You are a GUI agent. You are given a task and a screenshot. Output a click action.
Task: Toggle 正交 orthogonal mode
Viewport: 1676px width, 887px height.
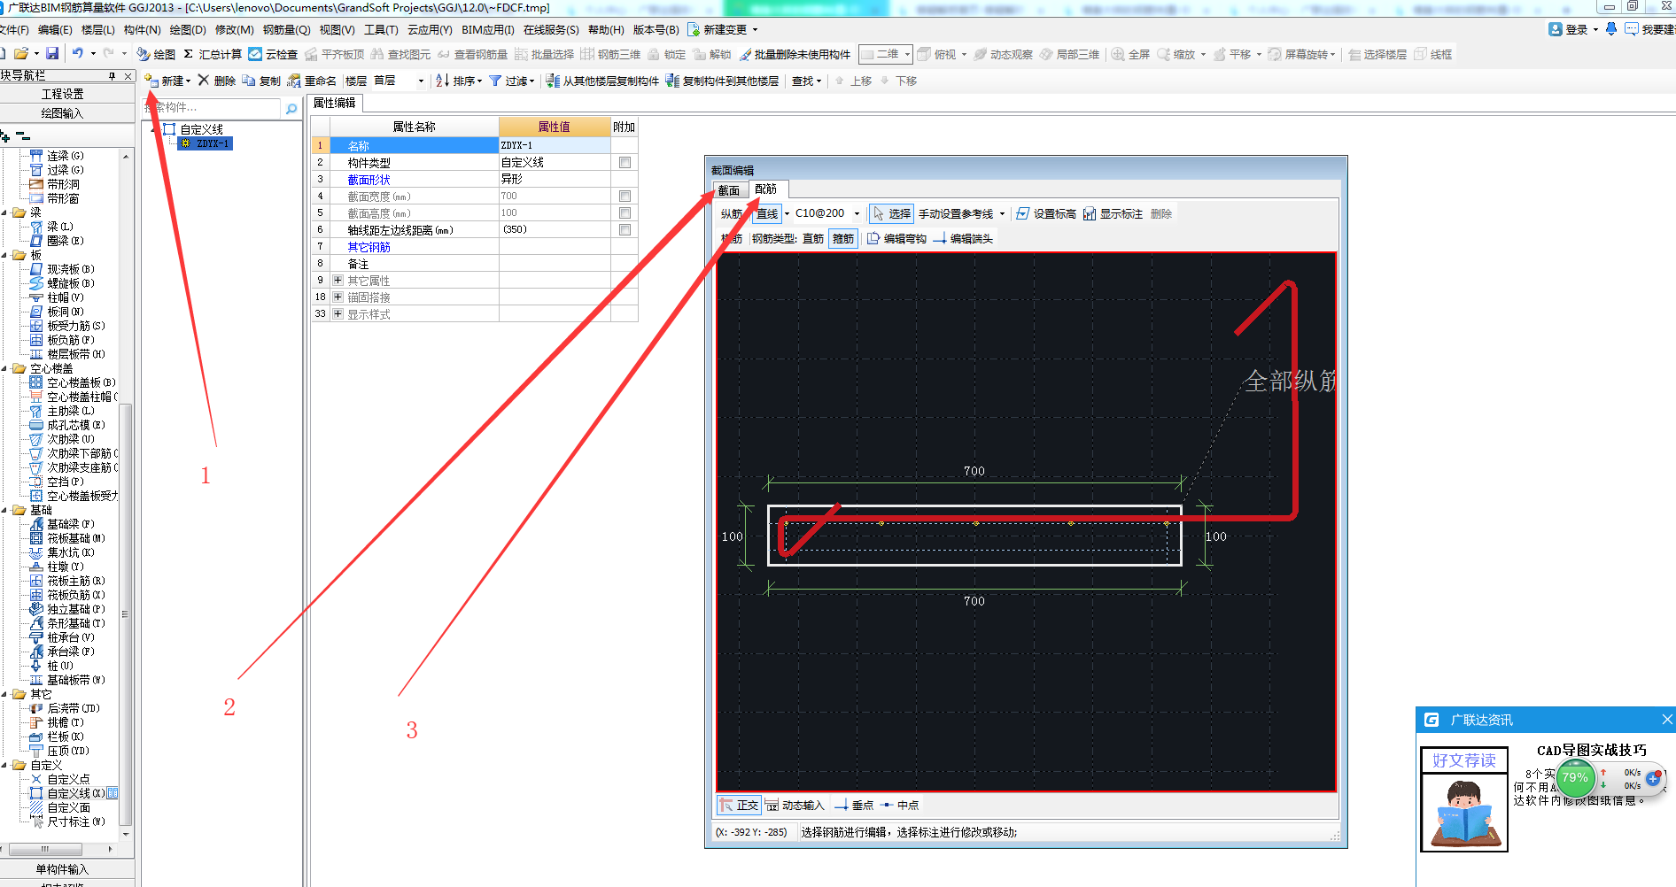click(739, 805)
